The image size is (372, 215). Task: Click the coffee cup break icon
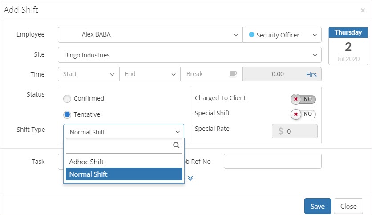(233, 74)
